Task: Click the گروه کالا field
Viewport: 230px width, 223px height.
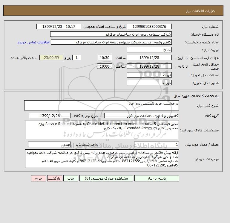Action: tap(141, 116)
